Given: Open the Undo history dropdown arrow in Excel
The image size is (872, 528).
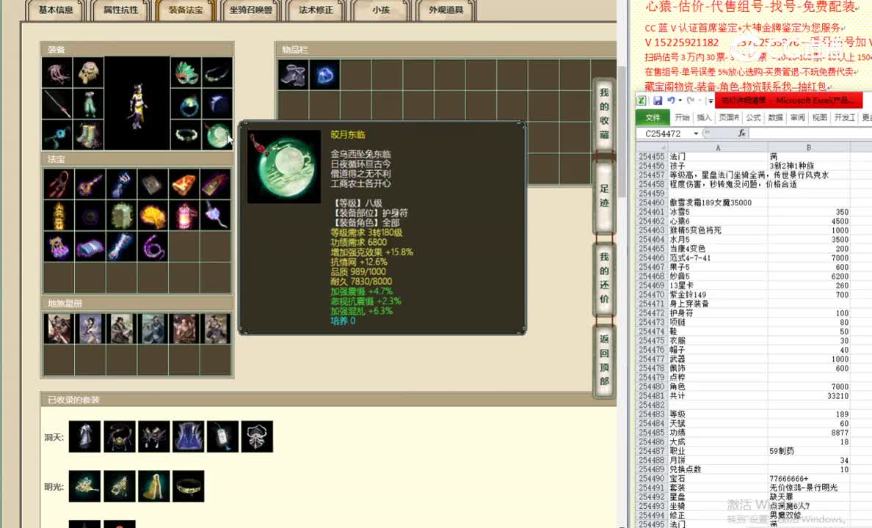Looking at the screenshot, I should (x=680, y=100).
